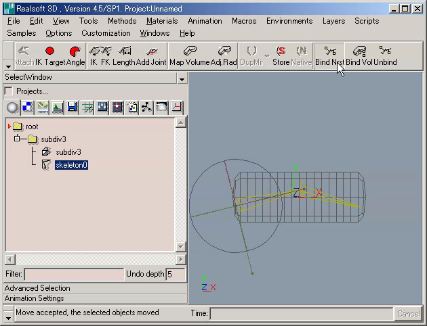This screenshot has height=326, width=427.
Task: Click the status message 'Move accepted, the selected objects moved'
Action: point(87,312)
